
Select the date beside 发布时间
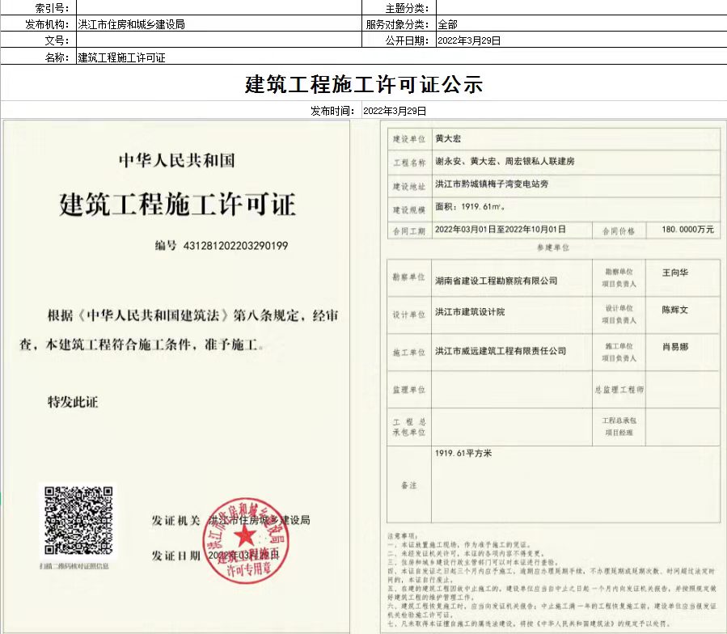(x=395, y=111)
